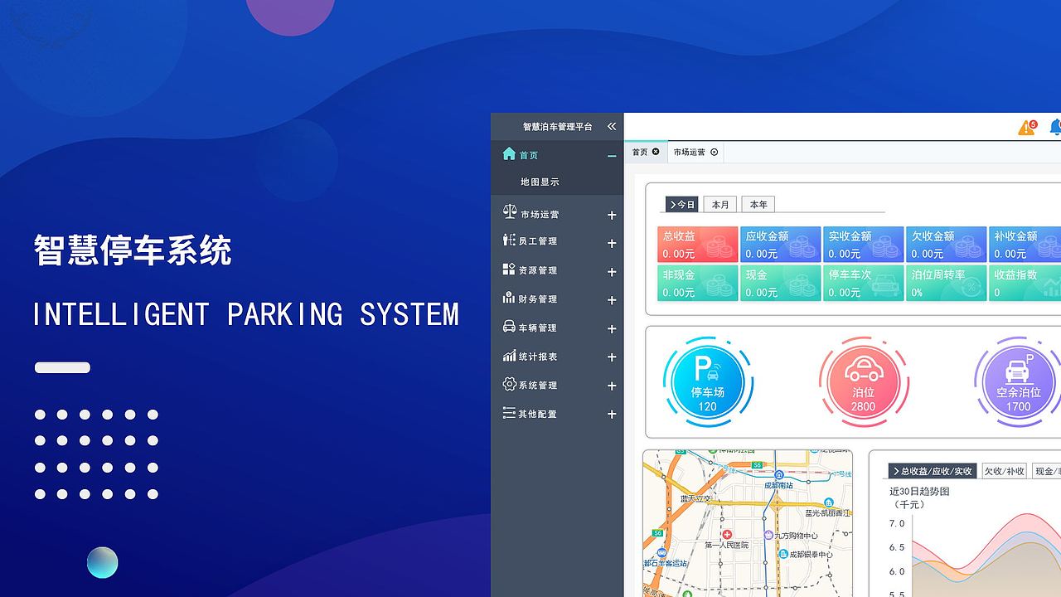Expand 资源管理 menu with plus sign

[612, 272]
